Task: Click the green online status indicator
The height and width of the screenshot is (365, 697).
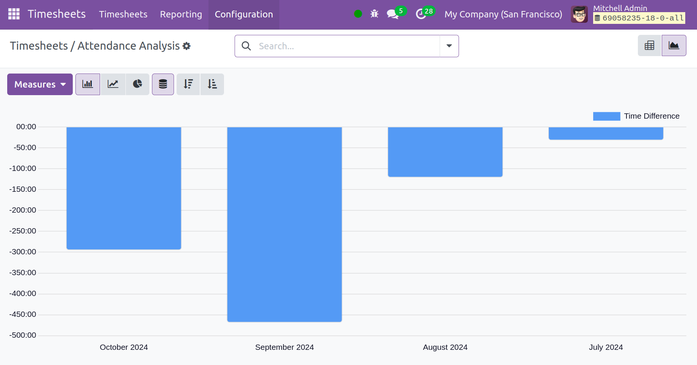Action: pyautogui.click(x=358, y=14)
